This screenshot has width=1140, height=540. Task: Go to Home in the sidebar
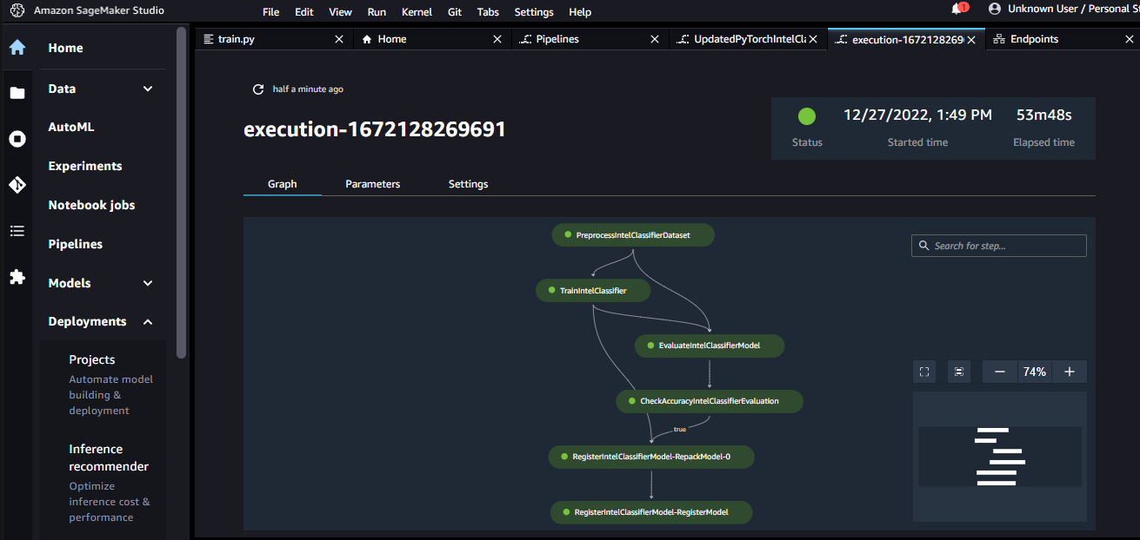point(66,48)
